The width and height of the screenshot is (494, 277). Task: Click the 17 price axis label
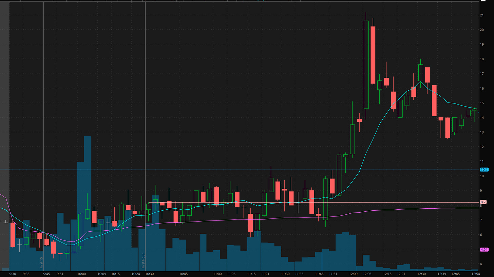481,74
